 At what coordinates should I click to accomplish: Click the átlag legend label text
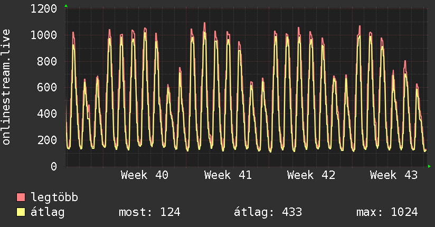48,212
